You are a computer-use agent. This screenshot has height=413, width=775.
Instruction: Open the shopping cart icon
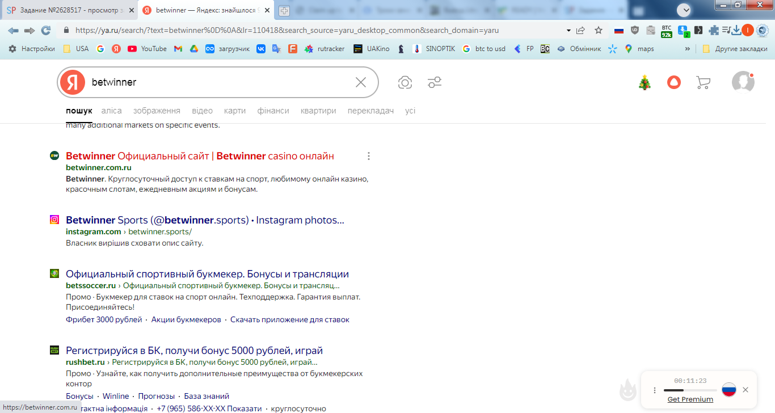pyautogui.click(x=703, y=83)
